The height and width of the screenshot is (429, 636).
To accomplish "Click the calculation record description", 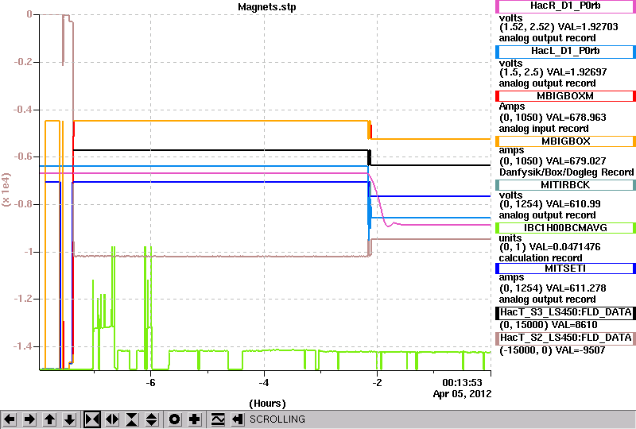I will point(541,258).
